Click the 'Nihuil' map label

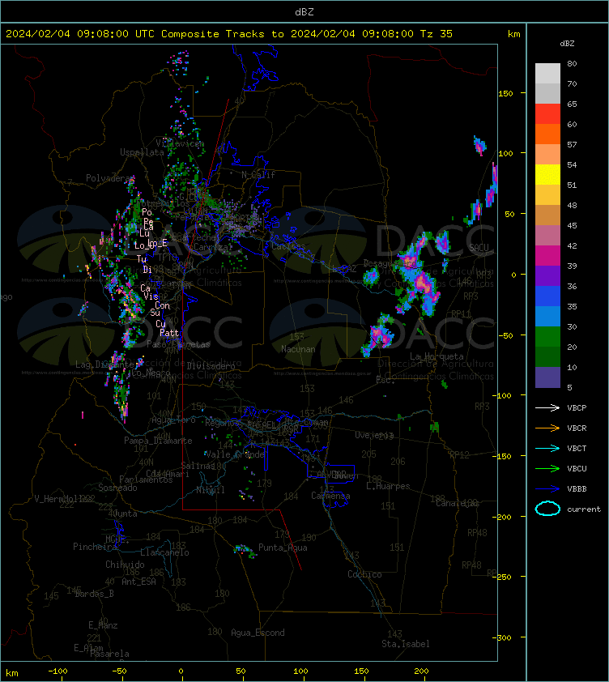211,490
